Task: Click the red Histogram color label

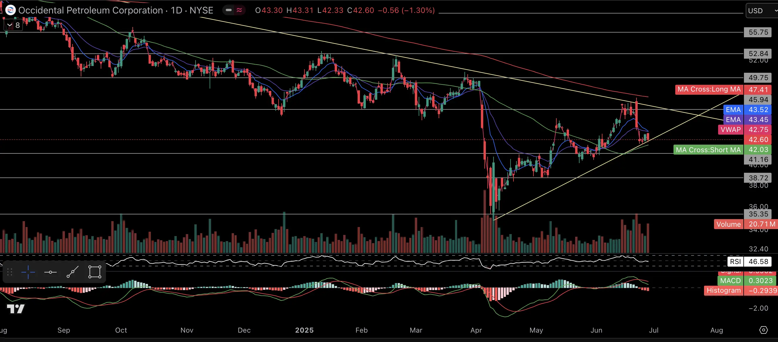Action: tap(723, 290)
